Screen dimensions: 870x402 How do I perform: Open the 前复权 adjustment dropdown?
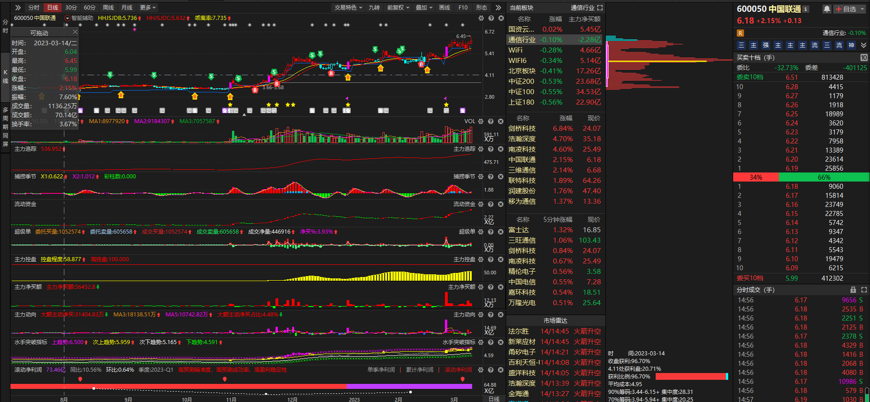[398, 8]
